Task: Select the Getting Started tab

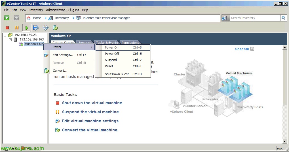Action: click(63, 42)
